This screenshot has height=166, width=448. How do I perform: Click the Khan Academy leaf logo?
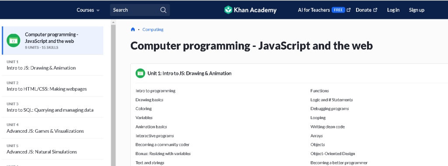pos(228,10)
